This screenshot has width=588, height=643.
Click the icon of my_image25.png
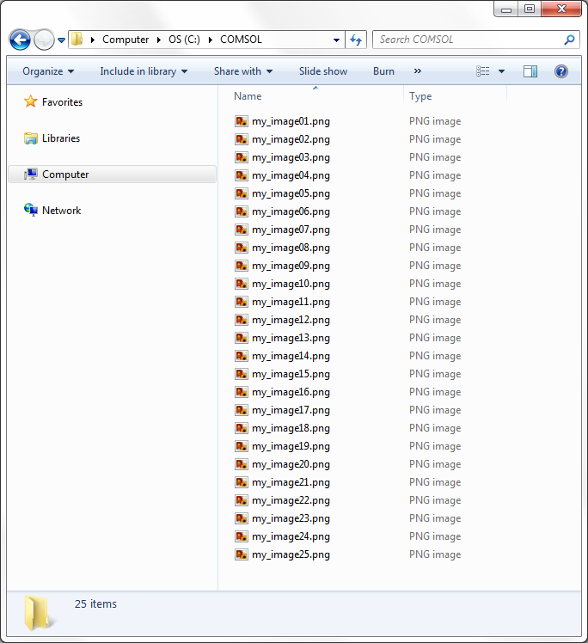[242, 554]
